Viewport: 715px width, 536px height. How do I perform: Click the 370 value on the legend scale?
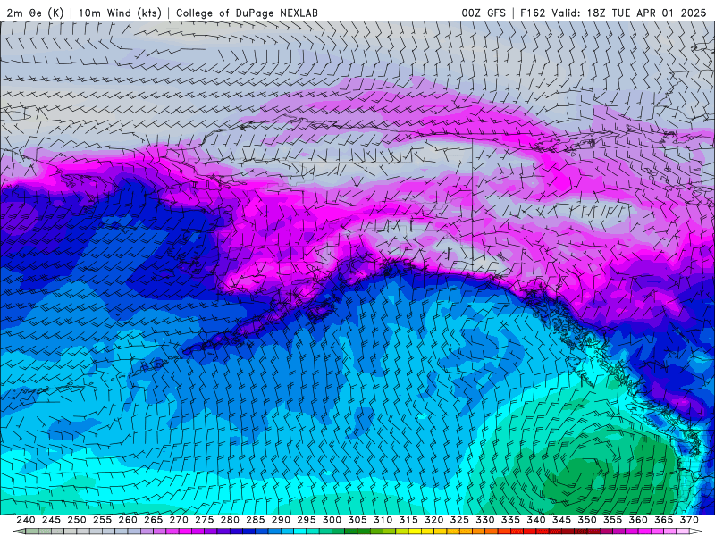(689, 520)
